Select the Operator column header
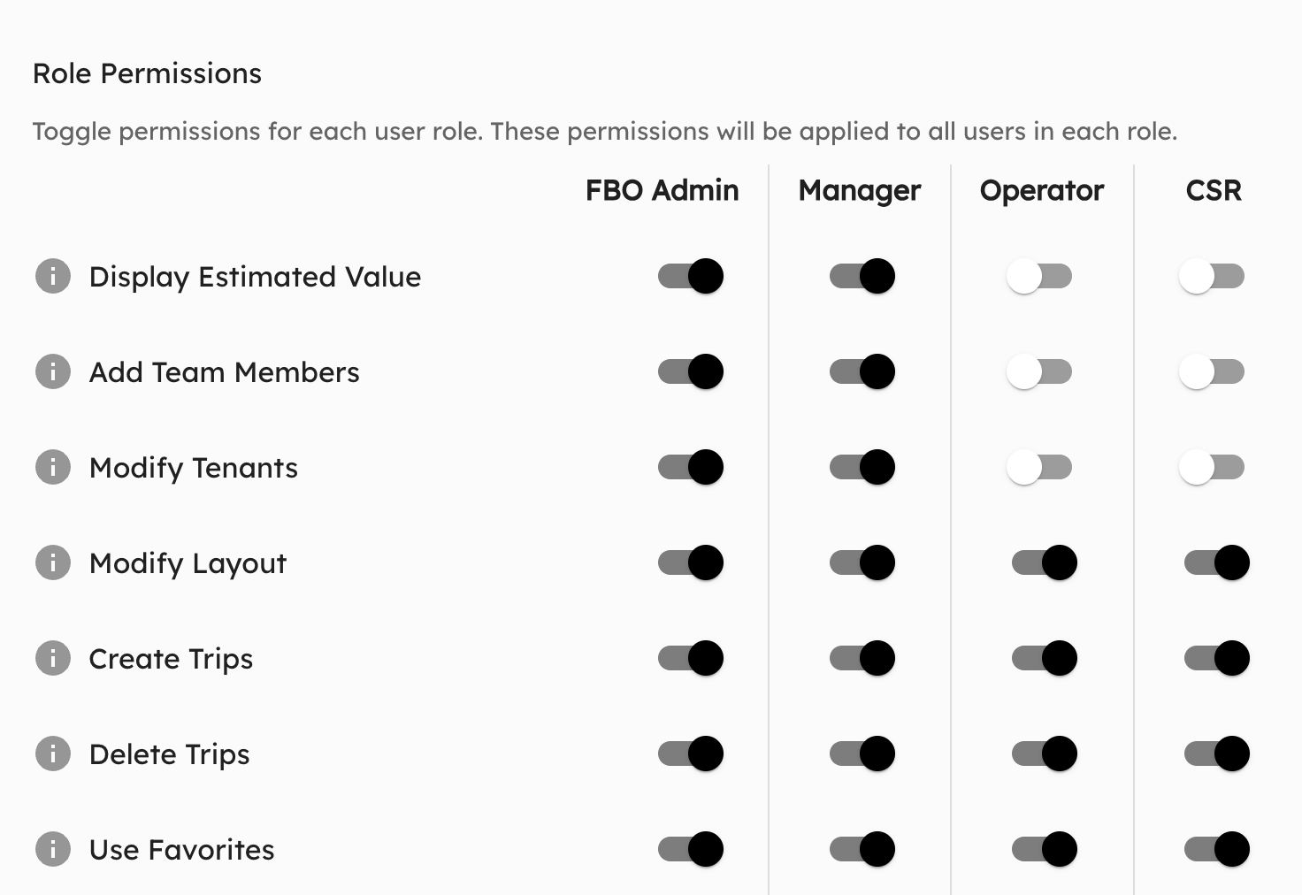1302x895 pixels. coord(1041,190)
